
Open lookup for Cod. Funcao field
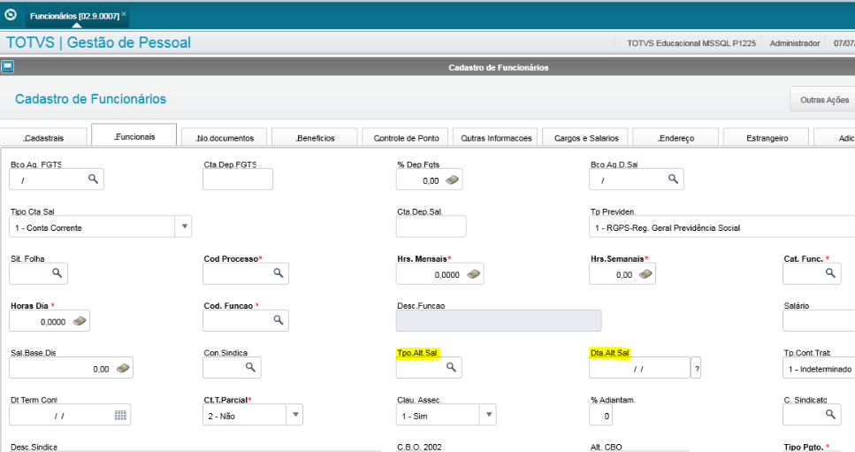[x=279, y=320]
